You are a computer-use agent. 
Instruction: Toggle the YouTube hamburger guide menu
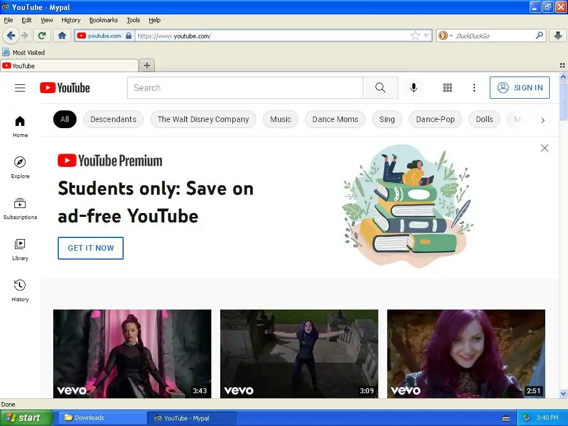pyautogui.click(x=20, y=88)
